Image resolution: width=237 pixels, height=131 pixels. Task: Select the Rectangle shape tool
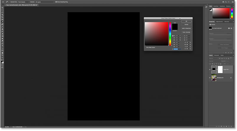2,51
